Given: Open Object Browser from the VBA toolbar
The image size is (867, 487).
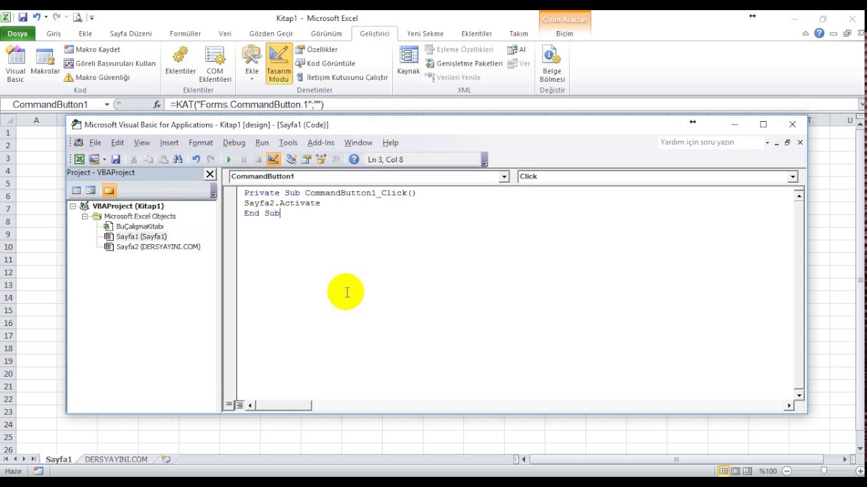Looking at the screenshot, I should [321, 160].
